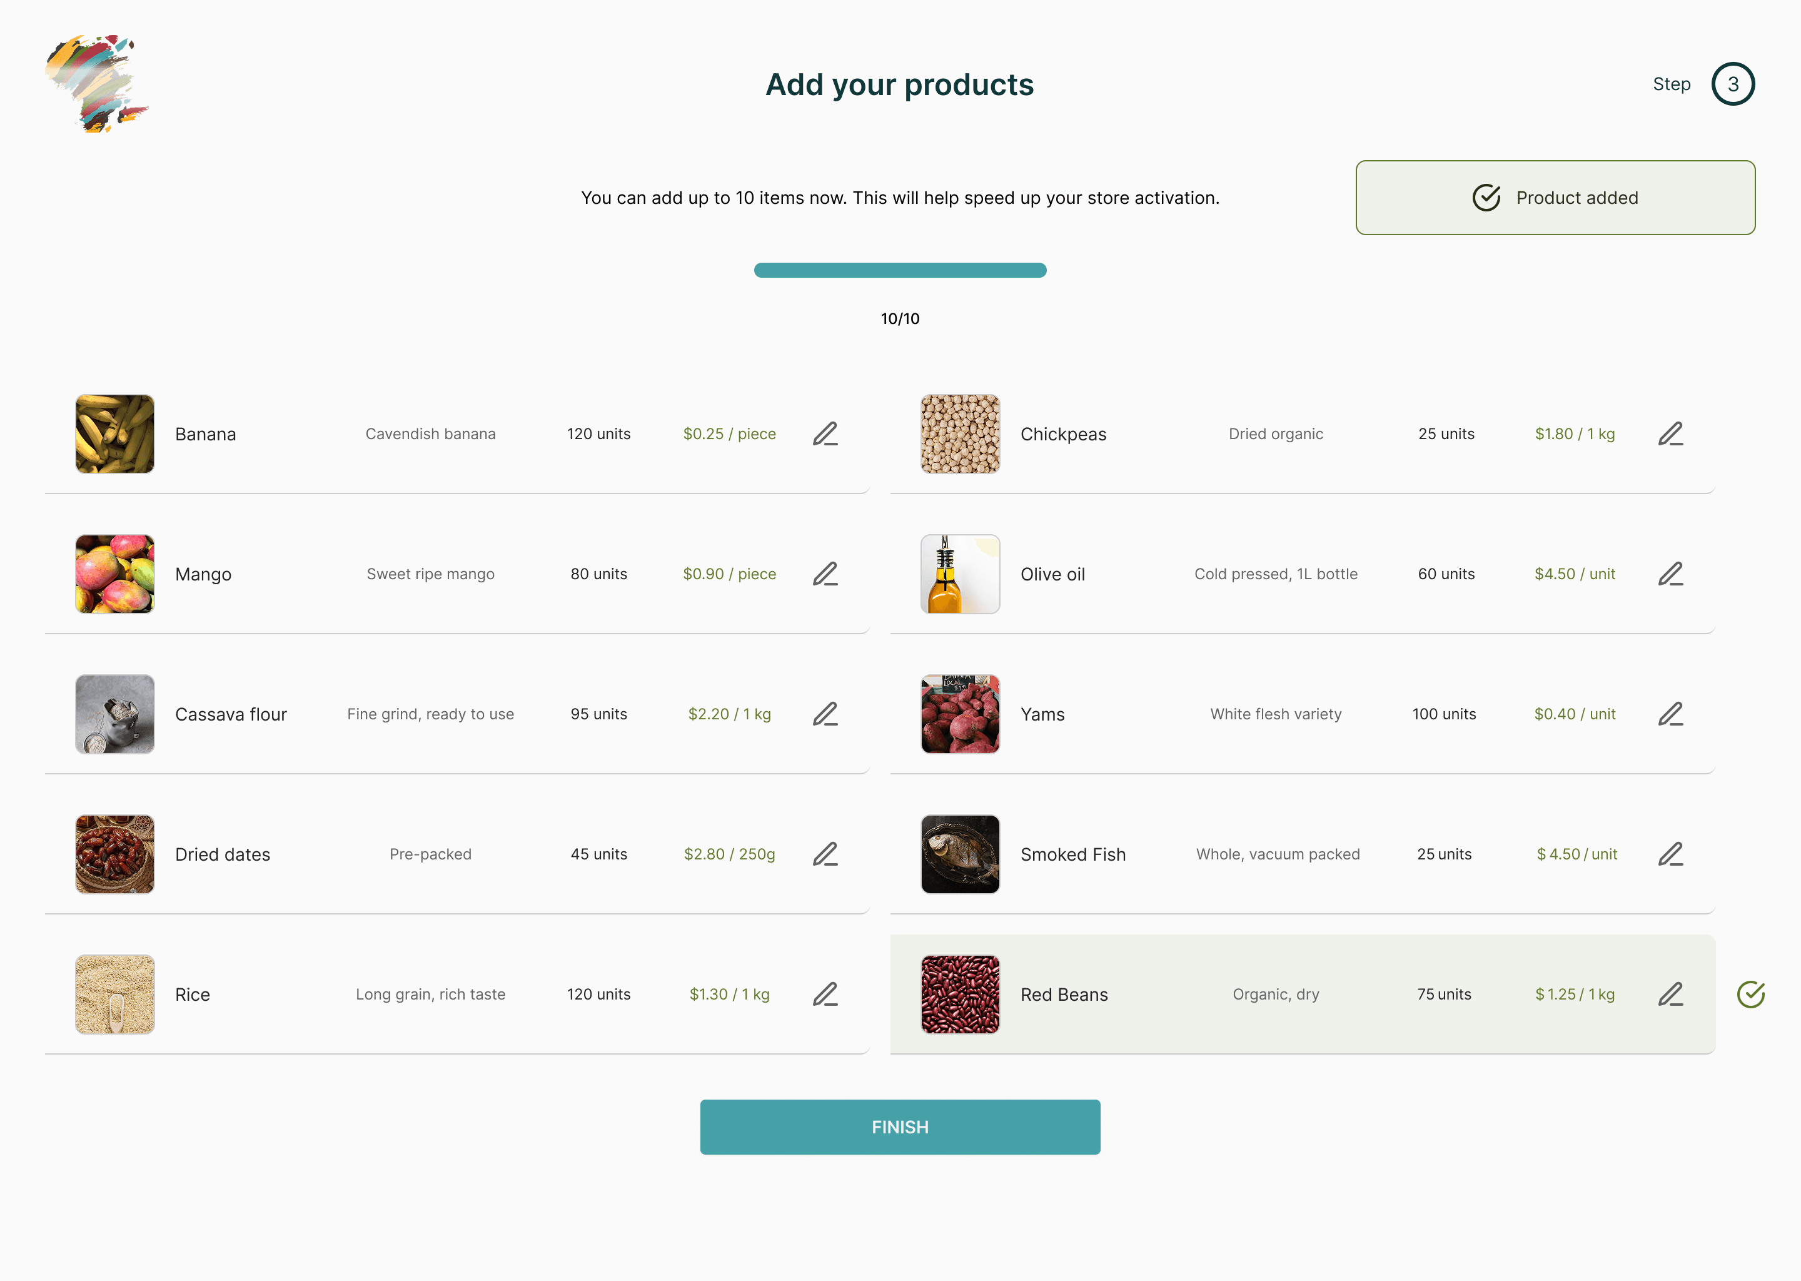The height and width of the screenshot is (1281, 1801).
Task: Edit the Banana product entry
Action: (825, 434)
